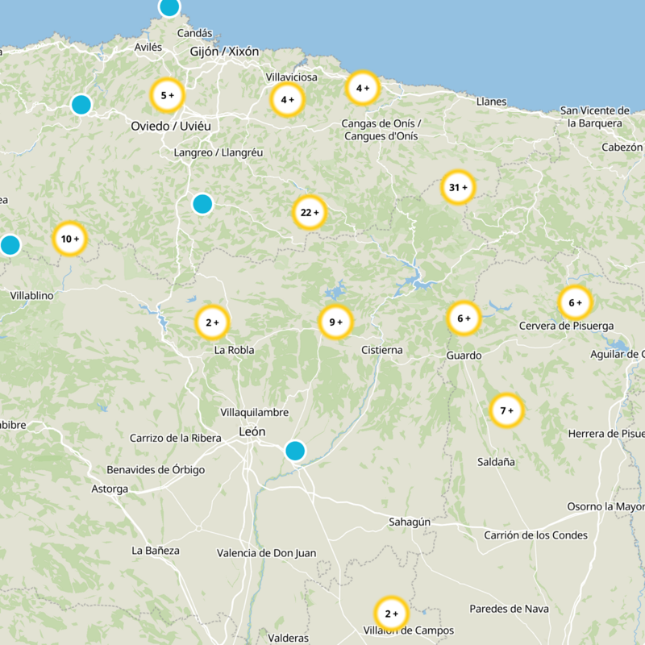Click the Avilés town label

tap(148, 48)
